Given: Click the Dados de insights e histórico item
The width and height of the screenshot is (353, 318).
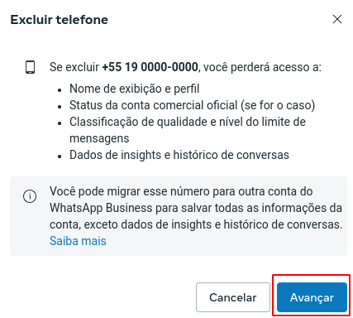Looking at the screenshot, I should (179, 155).
